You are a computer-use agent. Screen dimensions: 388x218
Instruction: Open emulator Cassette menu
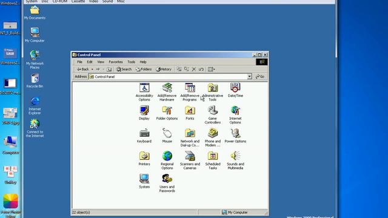[78, 1]
